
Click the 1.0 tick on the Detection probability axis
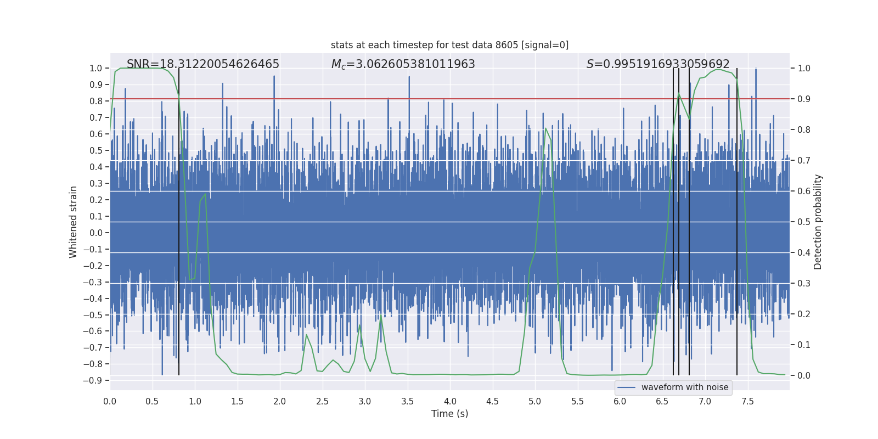coord(804,69)
